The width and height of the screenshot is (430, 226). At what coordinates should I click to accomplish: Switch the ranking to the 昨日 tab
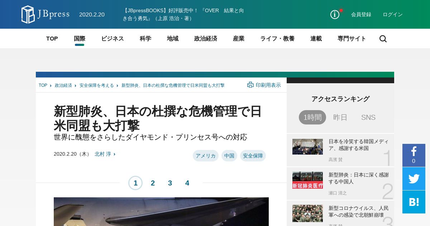[340, 117]
